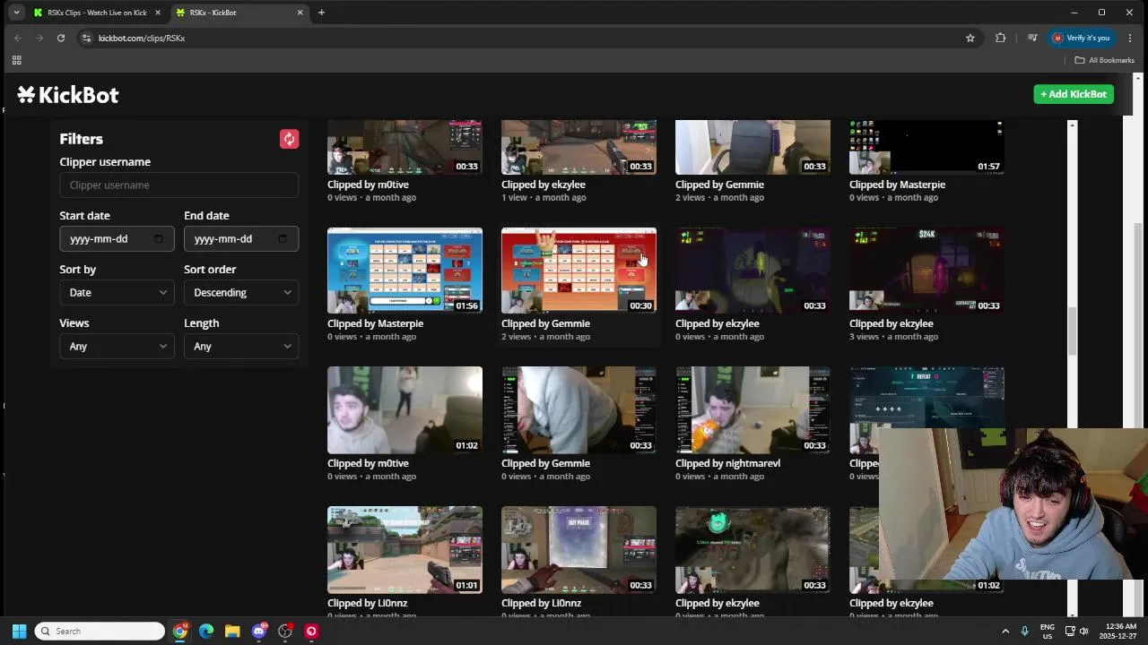Open the browser extensions puzzle icon
Image resolution: width=1148 pixels, height=645 pixels.
[x=1001, y=38]
